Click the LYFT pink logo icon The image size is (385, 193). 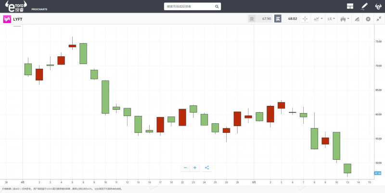point(7,19)
